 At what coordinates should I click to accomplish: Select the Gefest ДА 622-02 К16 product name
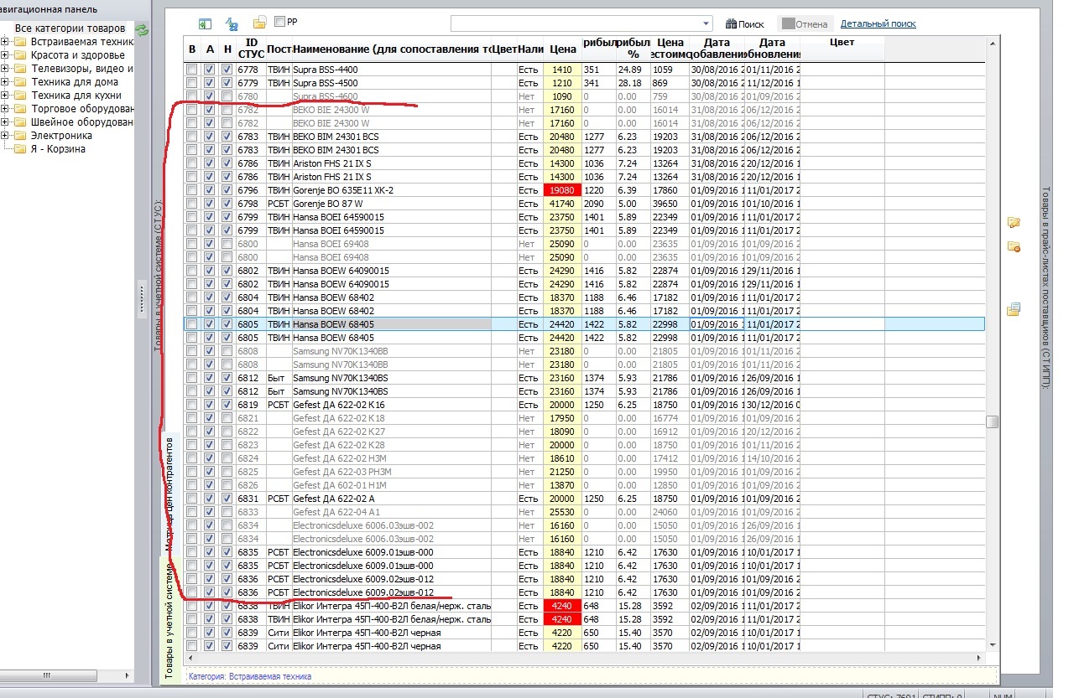(x=339, y=405)
